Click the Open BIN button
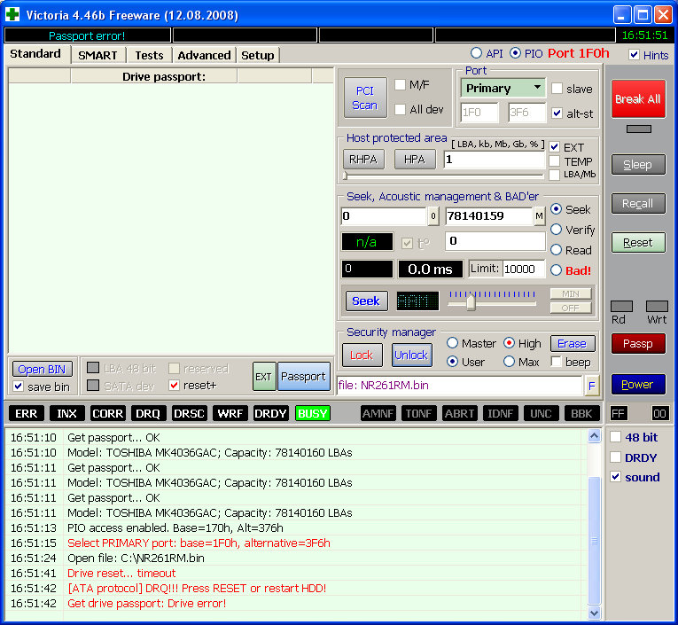 (x=43, y=369)
